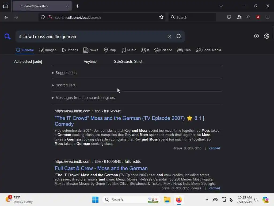Open extensions puzzle icon
The height and width of the screenshot is (206, 274).
pyautogui.click(x=248, y=17)
